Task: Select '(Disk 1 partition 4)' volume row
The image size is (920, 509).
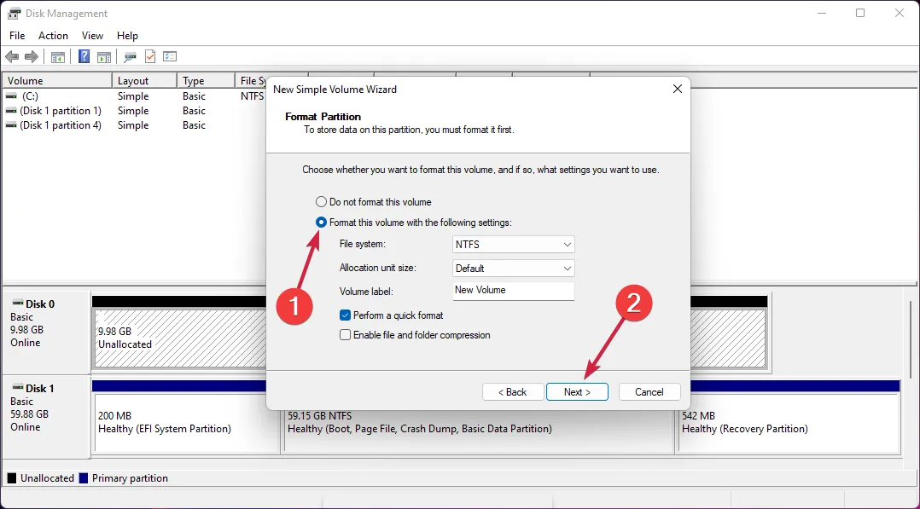Action: 134,125
